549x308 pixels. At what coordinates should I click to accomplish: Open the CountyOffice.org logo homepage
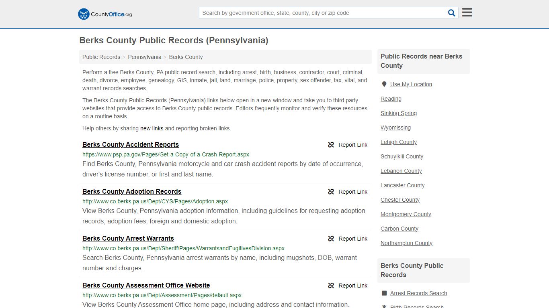[x=105, y=14]
